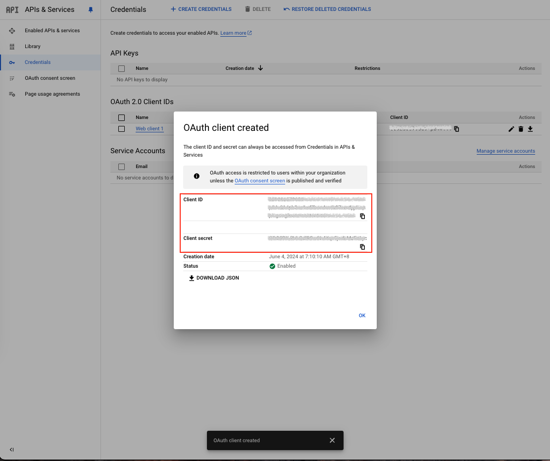Click the Page usage agreements icon
Screen dimensions: 550x461
[x=12, y=94]
